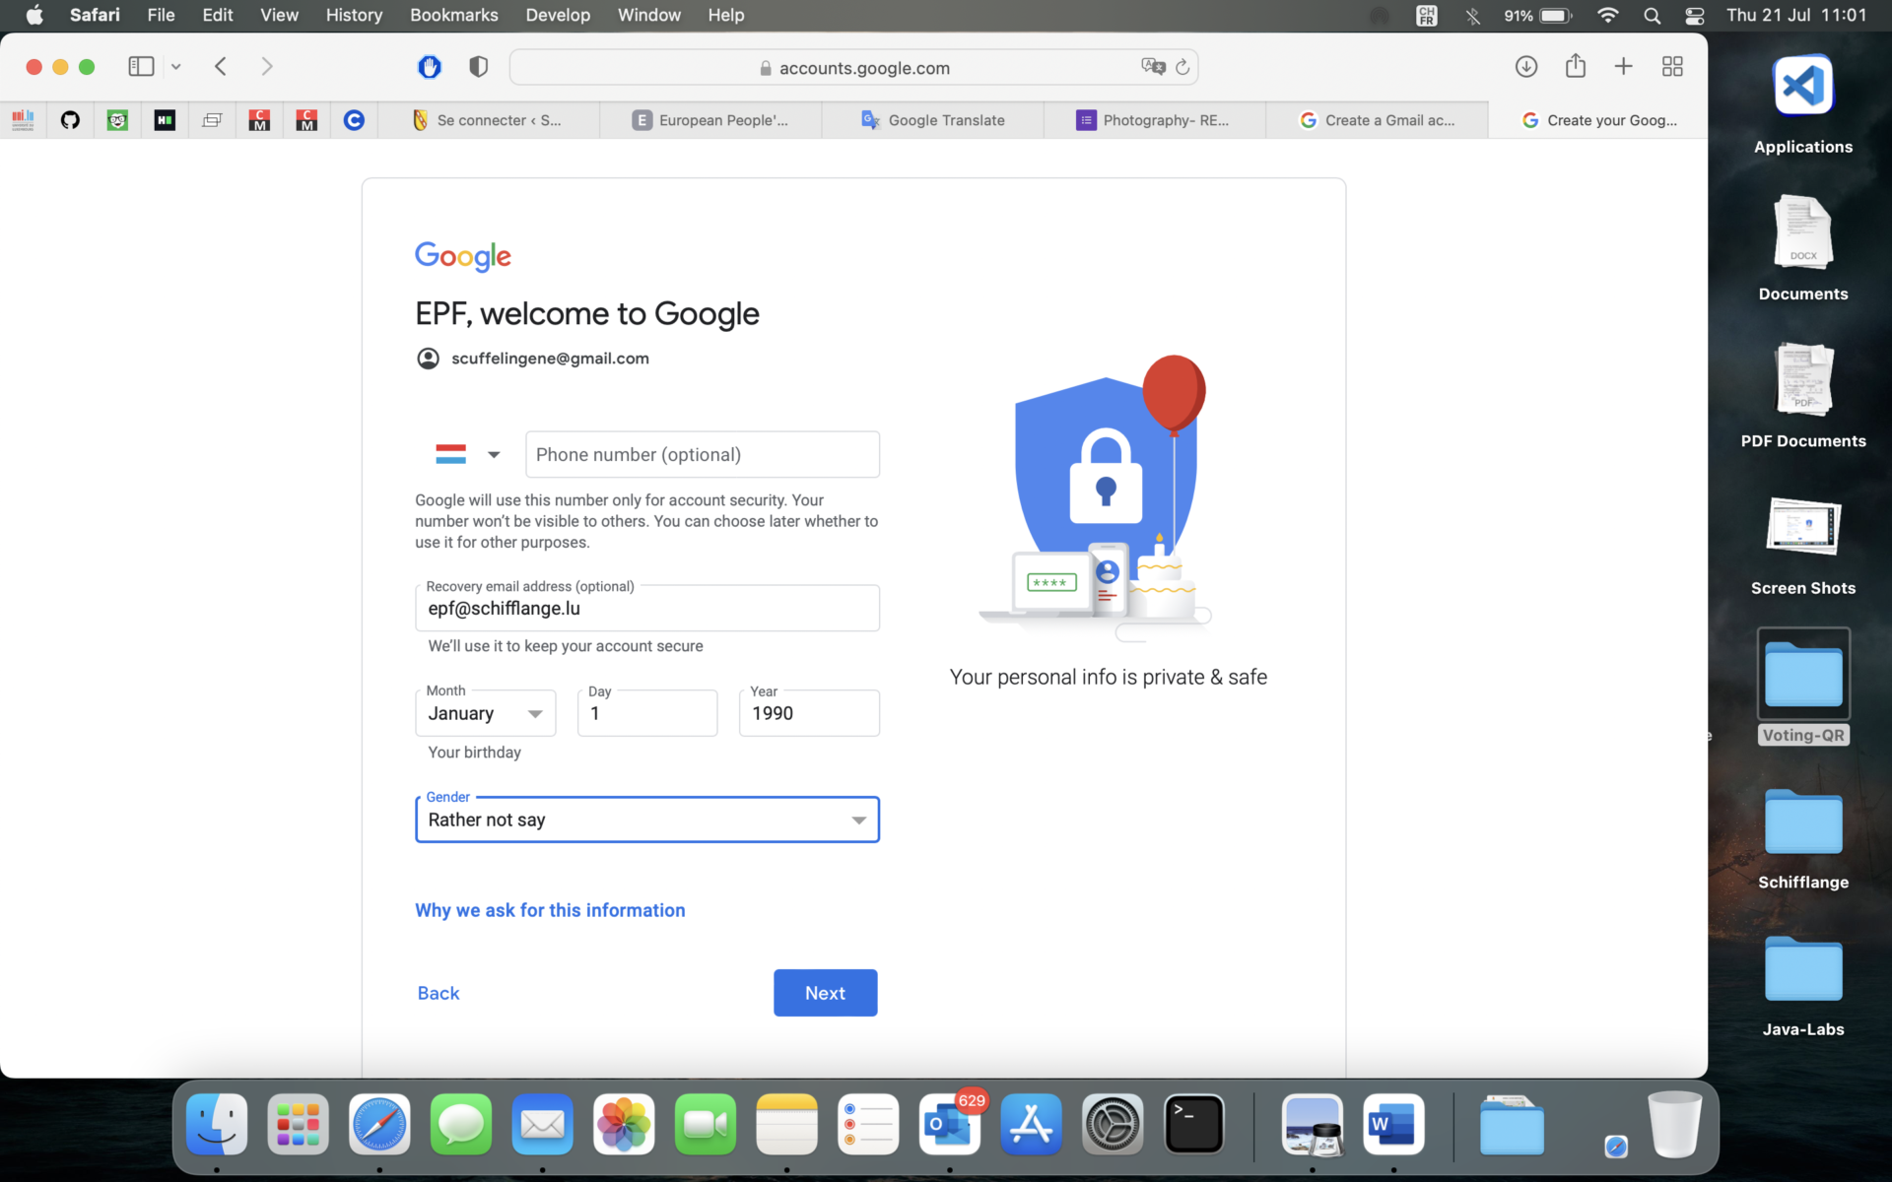Follow the Back link

click(439, 993)
